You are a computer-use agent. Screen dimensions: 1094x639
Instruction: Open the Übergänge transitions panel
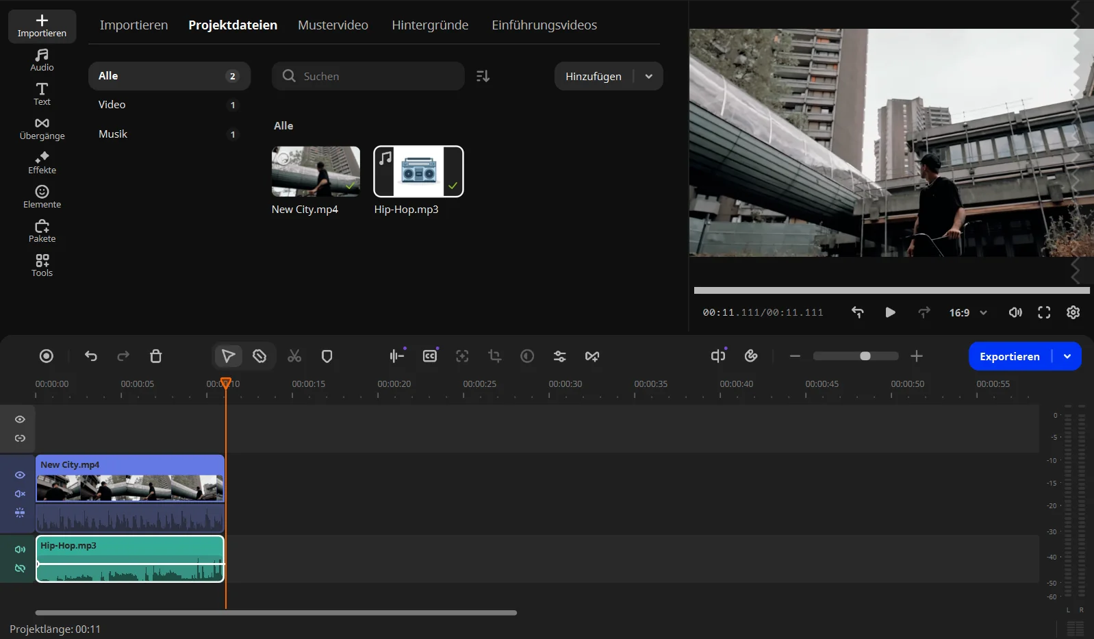pos(42,128)
